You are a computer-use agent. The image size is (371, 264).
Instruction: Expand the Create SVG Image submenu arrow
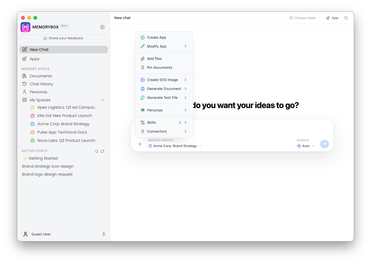pos(185,80)
